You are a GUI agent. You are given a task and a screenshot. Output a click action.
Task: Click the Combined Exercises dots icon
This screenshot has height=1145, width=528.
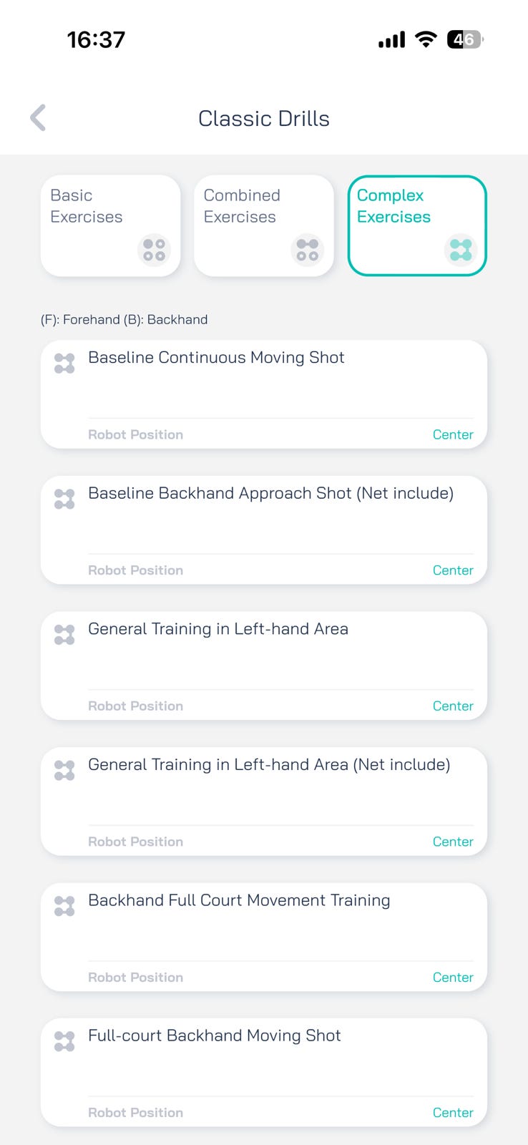tap(308, 250)
